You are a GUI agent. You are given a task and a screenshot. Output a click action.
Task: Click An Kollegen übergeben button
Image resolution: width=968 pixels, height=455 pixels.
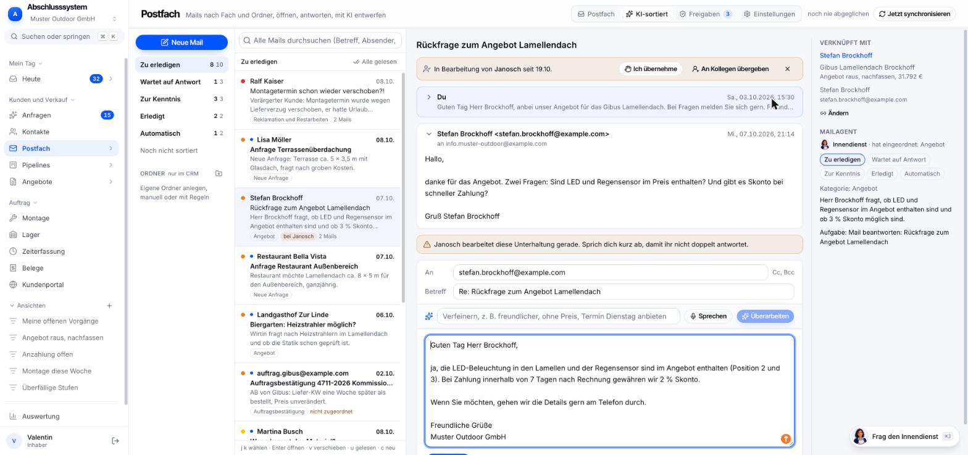tap(730, 69)
